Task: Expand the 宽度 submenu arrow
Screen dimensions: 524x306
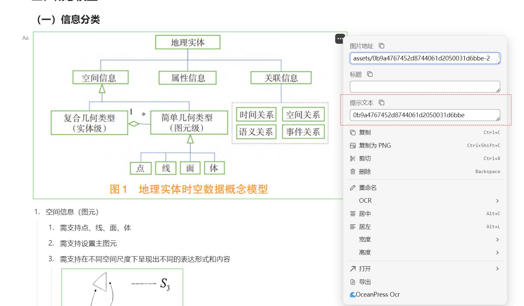Action: [x=497, y=240]
